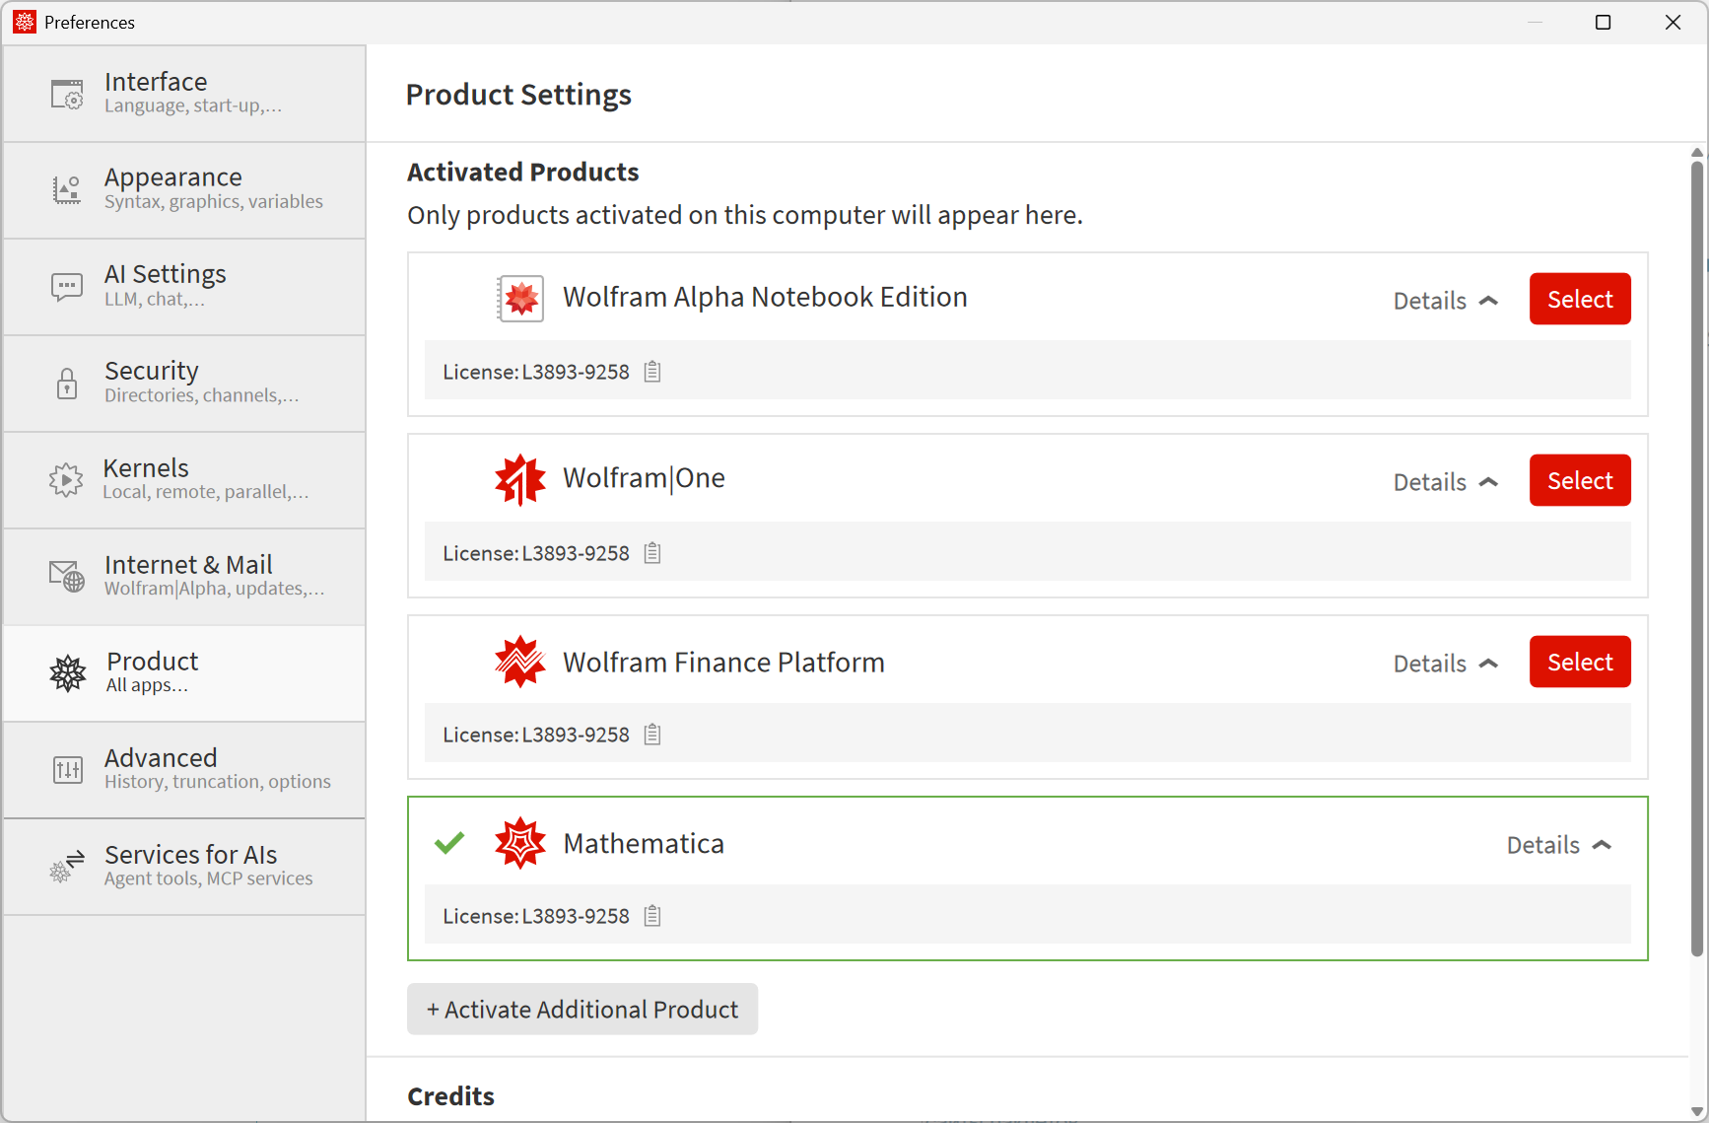Click the Security padlock icon
The image size is (1709, 1123).
coord(67,384)
